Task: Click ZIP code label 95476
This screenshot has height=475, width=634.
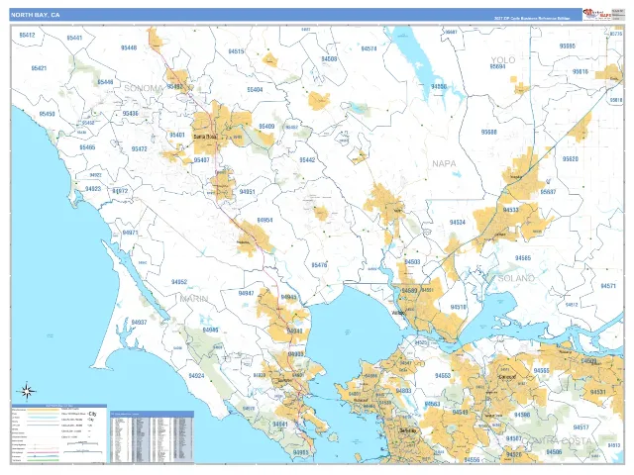Action: click(x=319, y=265)
